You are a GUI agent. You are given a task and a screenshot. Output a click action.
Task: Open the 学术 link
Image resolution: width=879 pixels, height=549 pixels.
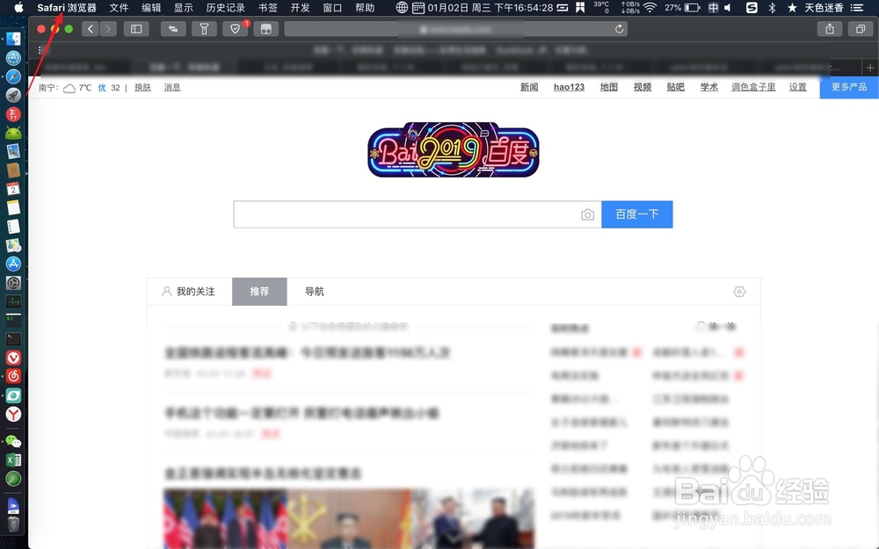(709, 87)
